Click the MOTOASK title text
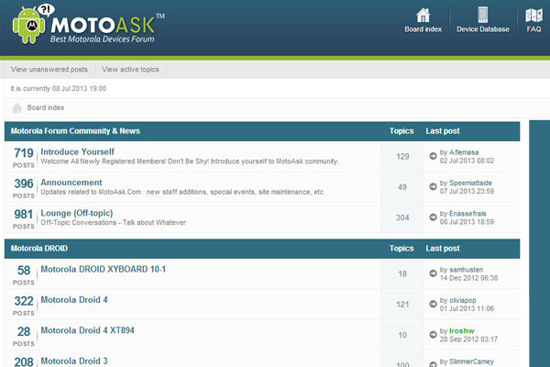 (103, 25)
